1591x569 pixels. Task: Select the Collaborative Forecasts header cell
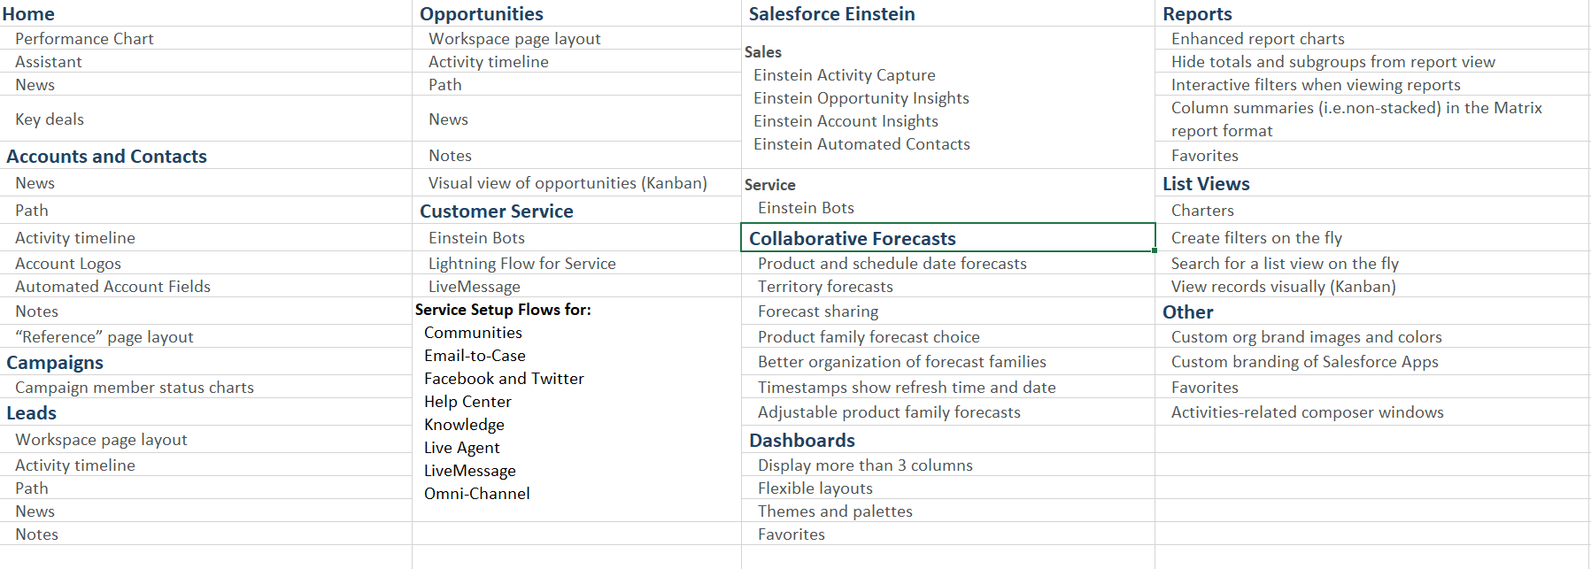(x=947, y=238)
